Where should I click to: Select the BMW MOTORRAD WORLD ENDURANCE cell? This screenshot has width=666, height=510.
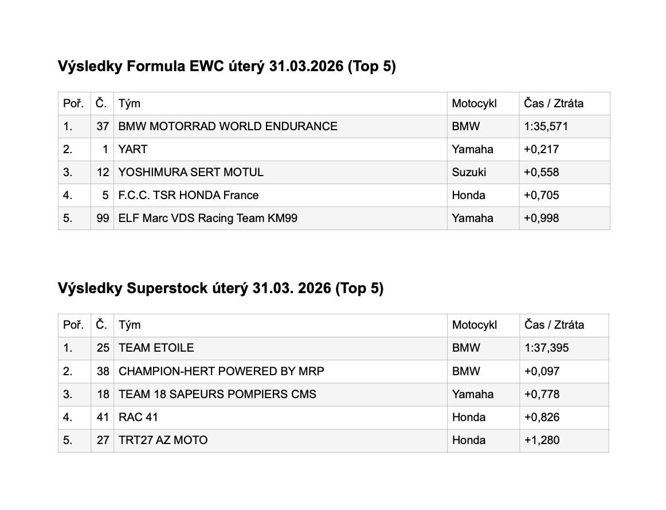coord(228,126)
